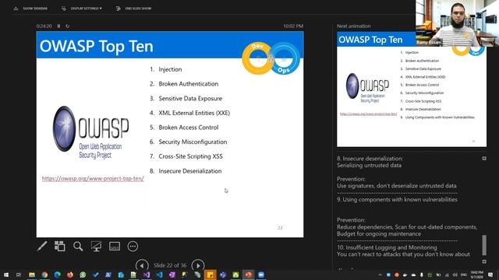Toggle subtitles with the captions icon

click(x=115, y=246)
